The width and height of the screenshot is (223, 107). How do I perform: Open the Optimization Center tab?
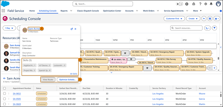tap(112, 11)
